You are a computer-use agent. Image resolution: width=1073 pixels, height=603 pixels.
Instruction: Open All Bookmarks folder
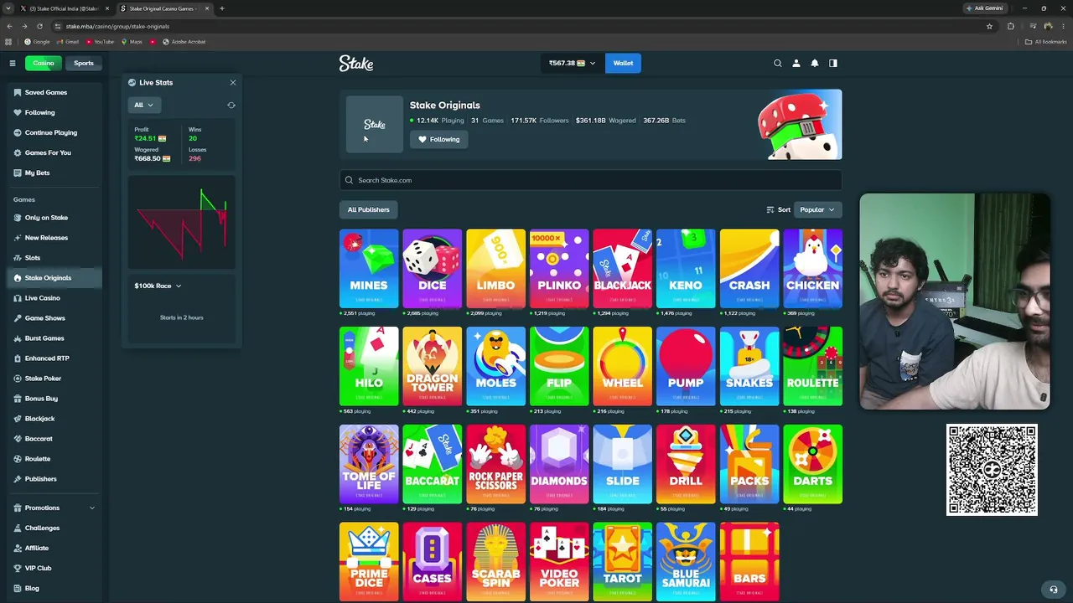coord(1046,42)
